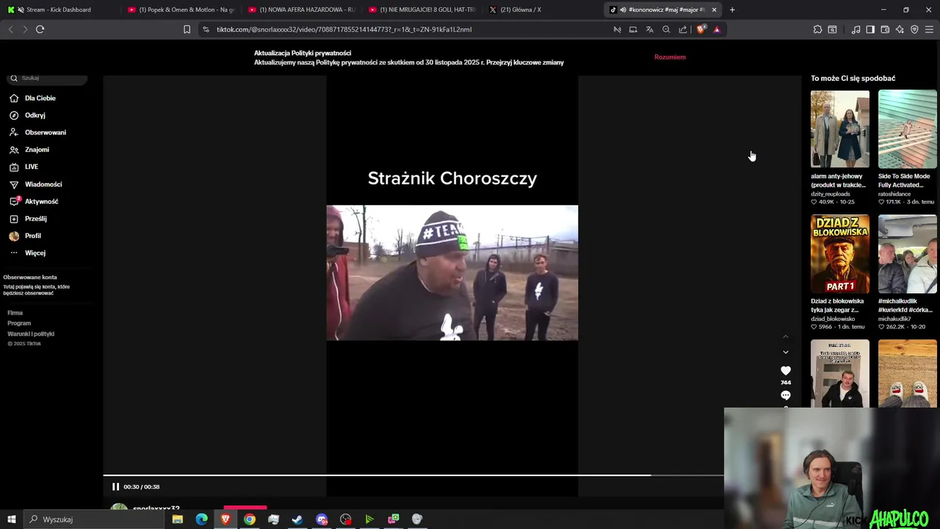Open Brave Shields lion icon
Viewport: 940px width, 529px height.
pos(701,29)
